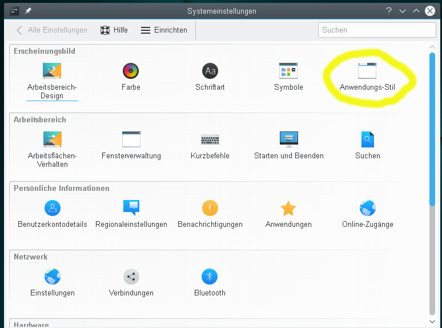Open the window menu icon in titlebar

pos(14,11)
